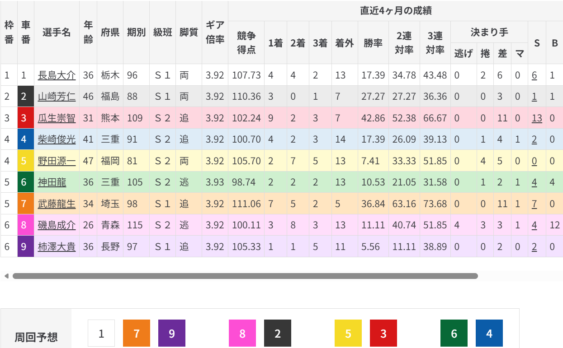Click the 瓜生崇智 racer name
563x348 pixels.
click(x=57, y=118)
